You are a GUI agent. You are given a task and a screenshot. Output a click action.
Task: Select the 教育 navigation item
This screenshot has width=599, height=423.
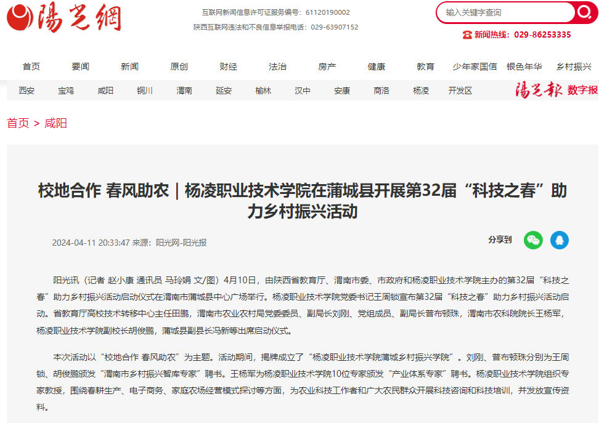[425, 66]
